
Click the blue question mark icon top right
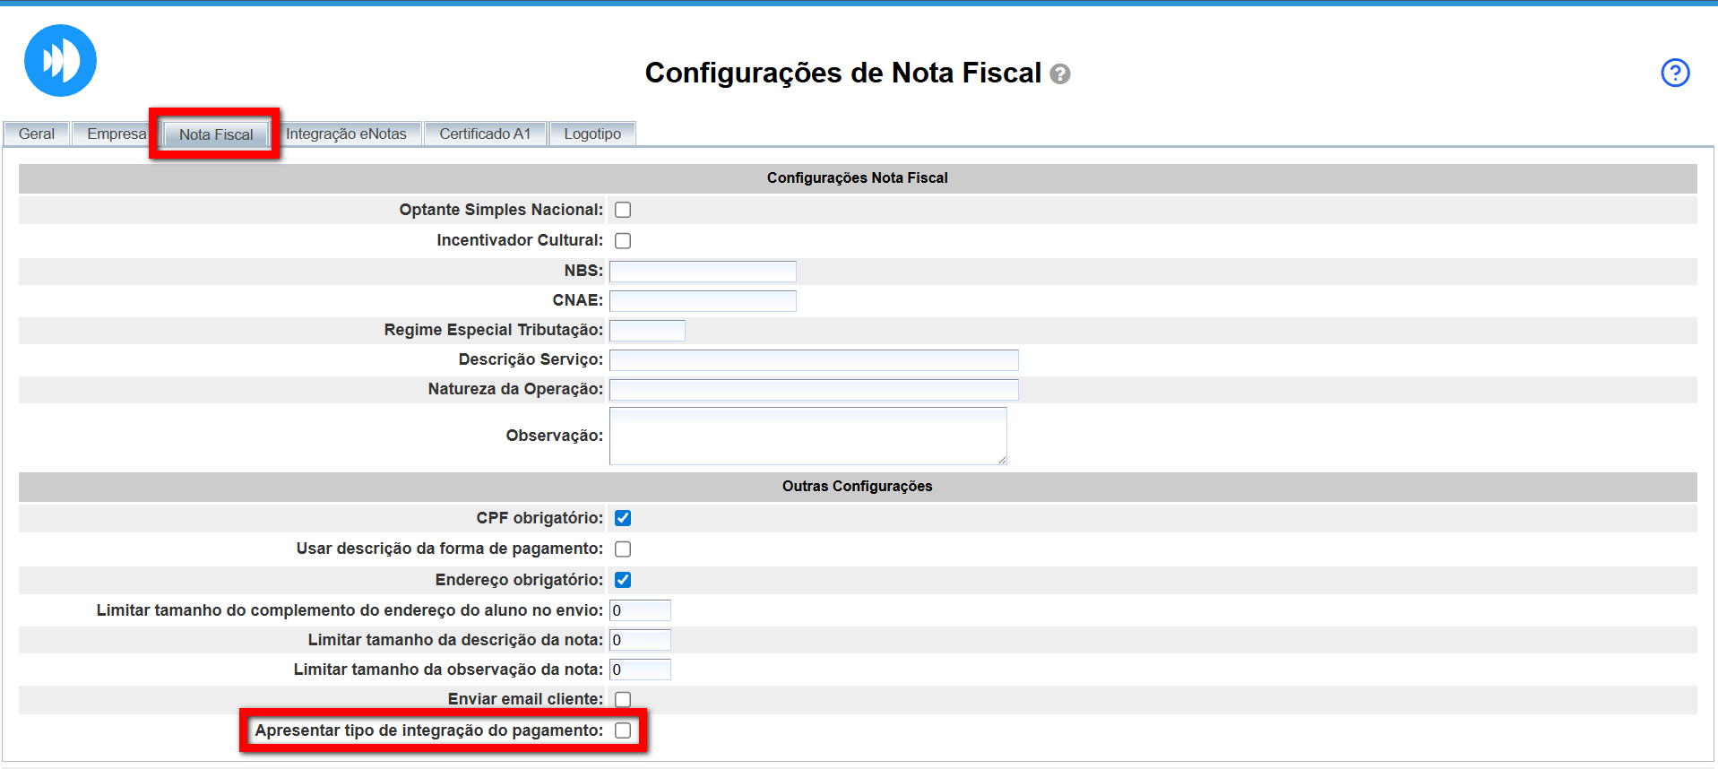(x=1674, y=73)
